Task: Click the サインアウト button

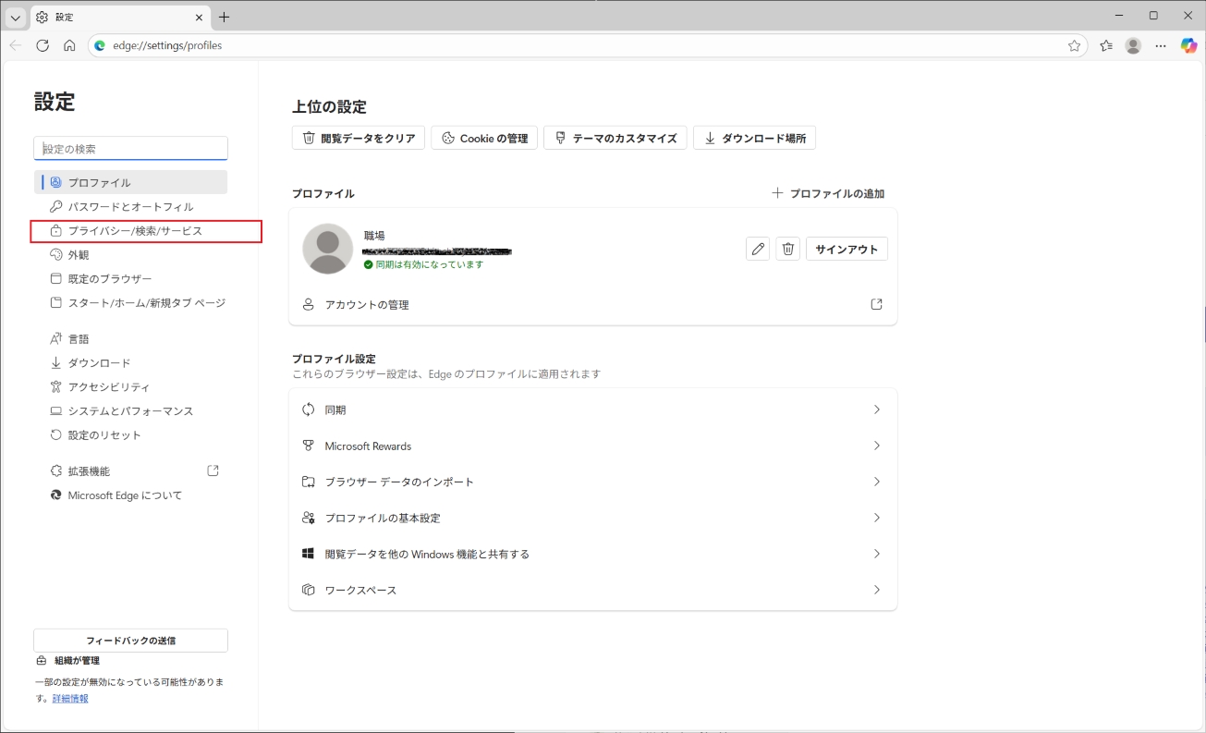Action: coord(847,249)
